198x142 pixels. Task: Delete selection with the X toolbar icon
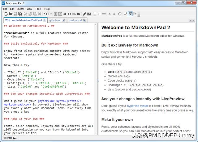pos(40,14)
